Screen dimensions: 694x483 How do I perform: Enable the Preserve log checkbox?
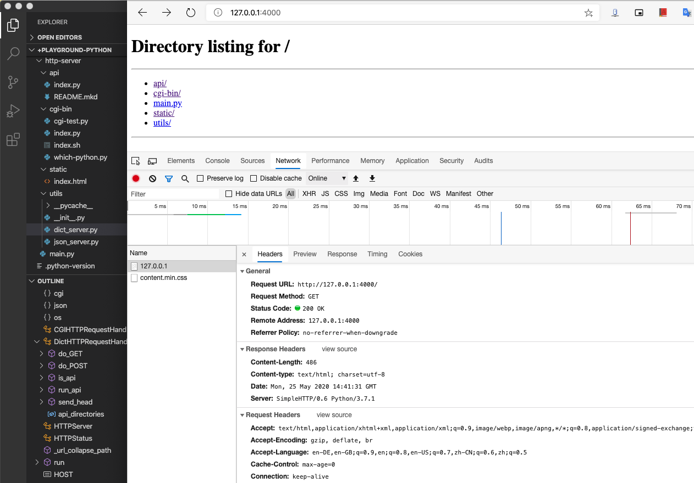pyautogui.click(x=201, y=178)
